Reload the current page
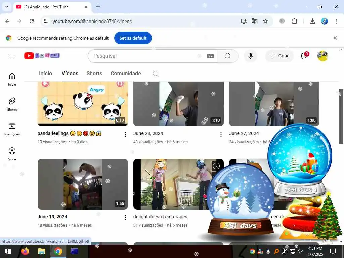 tap(32, 21)
